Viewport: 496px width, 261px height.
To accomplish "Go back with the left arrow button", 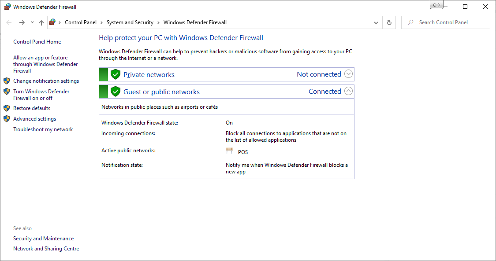I will click(x=9, y=22).
